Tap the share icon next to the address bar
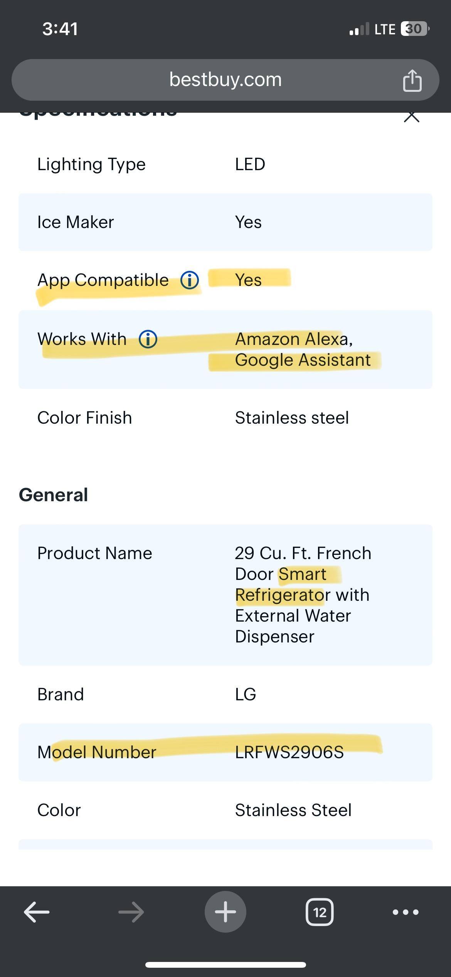Viewport: 451px width, 977px height. point(412,80)
